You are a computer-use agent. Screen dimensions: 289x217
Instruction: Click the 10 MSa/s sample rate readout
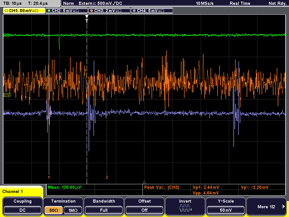205,3
